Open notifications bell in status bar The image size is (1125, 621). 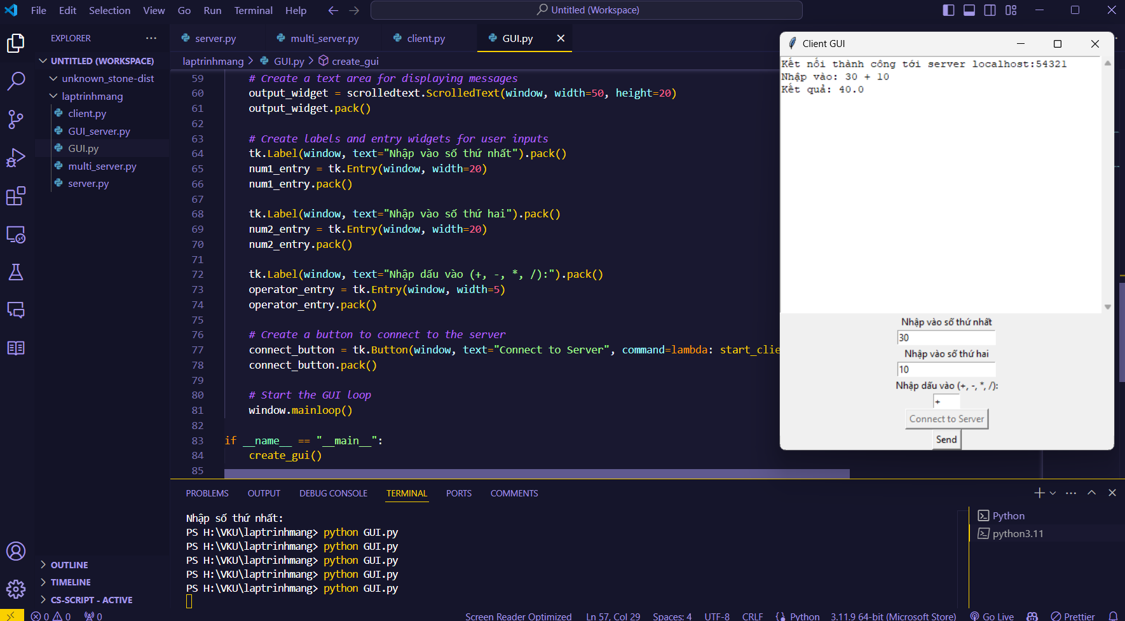[x=1113, y=616]
